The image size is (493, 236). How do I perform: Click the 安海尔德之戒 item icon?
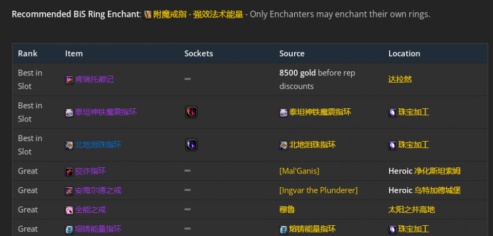(69, 191)
